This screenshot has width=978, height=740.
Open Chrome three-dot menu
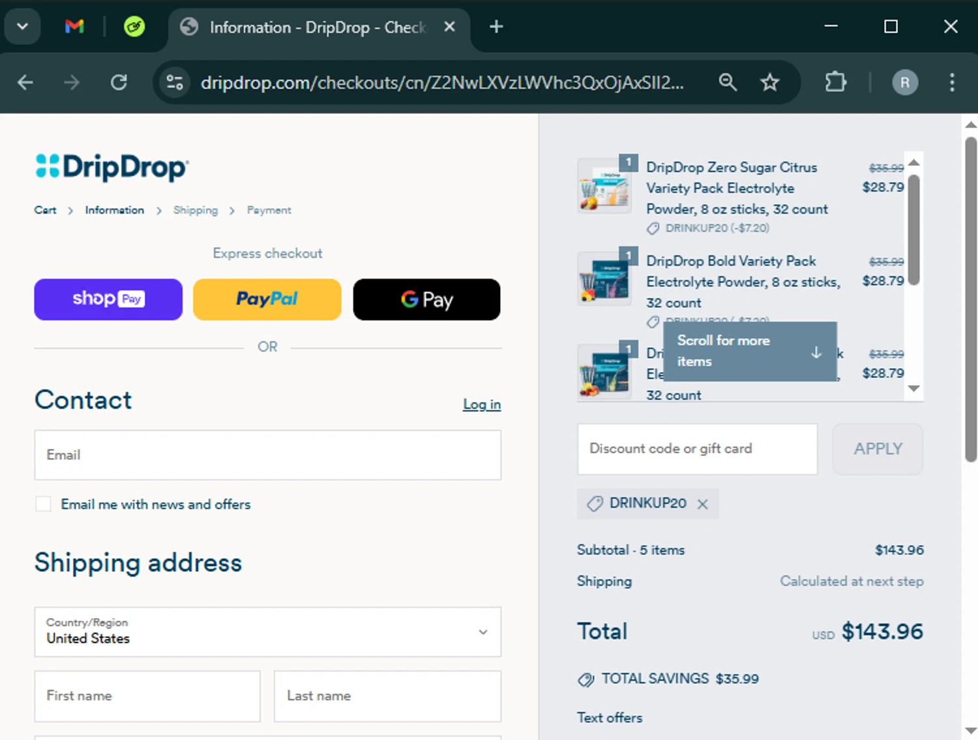(952, 83)
